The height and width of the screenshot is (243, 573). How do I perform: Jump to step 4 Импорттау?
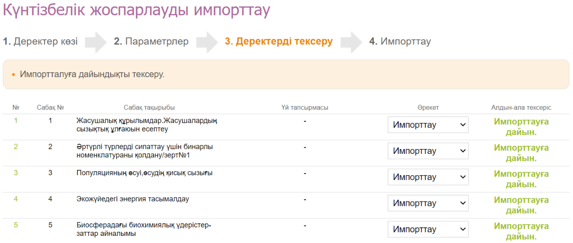(400, 41)
